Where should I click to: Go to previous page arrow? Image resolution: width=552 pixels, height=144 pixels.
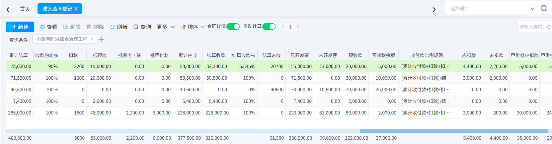[x=283, y=27]
